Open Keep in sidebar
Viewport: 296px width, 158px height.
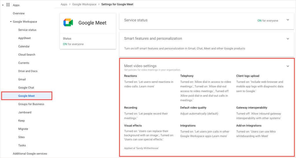(21, 121)
